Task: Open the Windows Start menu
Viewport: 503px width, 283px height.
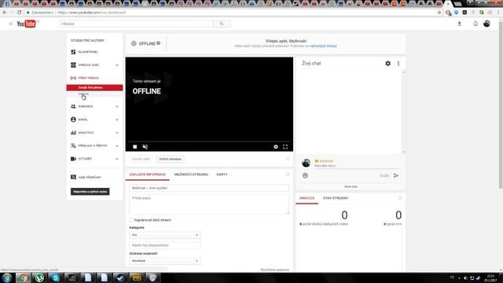Action: point(7,277)
